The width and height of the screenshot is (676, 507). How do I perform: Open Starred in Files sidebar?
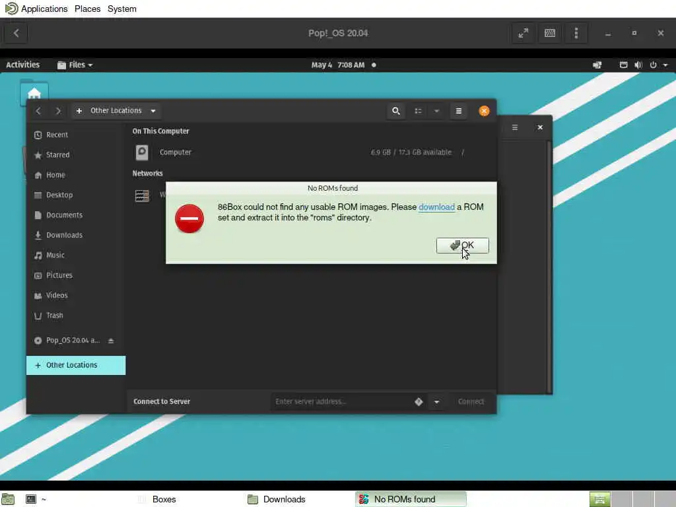coord(76,154)
